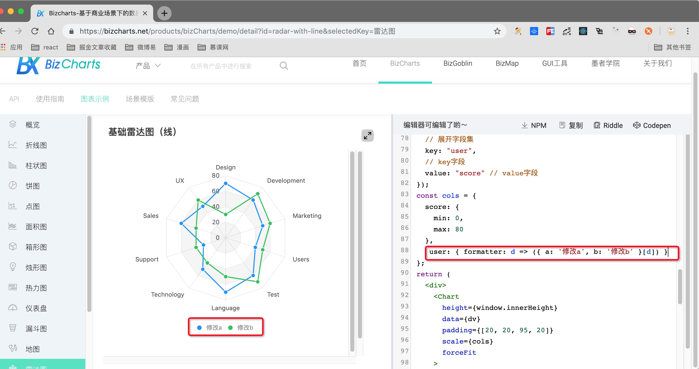Click the fullscreen expand chart icon
Image resolution: width=699 pixels, height=369 pixels.
(x=367, y=136)
